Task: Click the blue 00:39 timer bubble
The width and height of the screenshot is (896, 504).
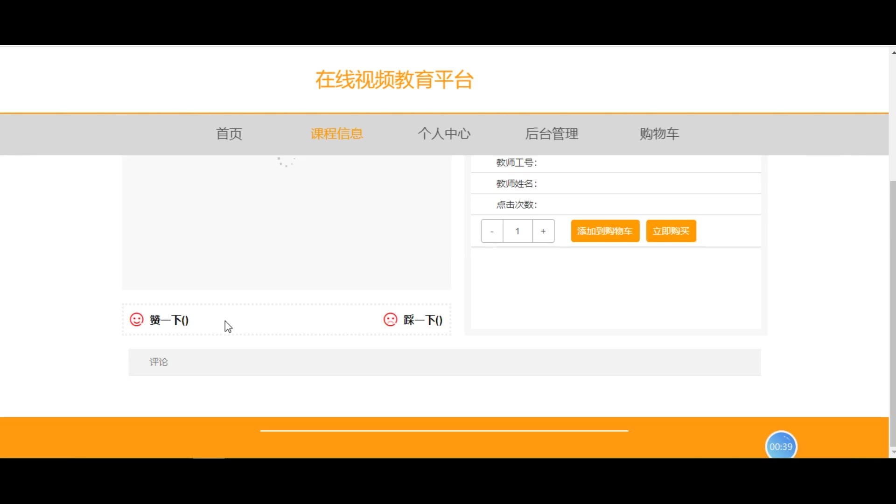Action: pos(781,447)
